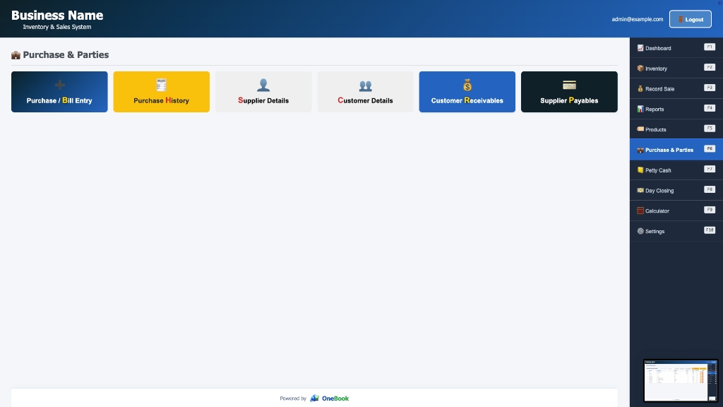Screen dimensions: 723x407
Task: Open the Supplier Details card
Action: [x=263, y=92]
